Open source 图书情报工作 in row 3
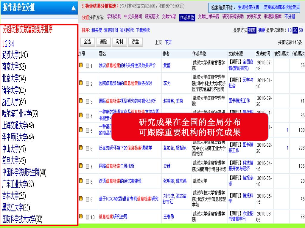305x228 pixels. [239, 101]
